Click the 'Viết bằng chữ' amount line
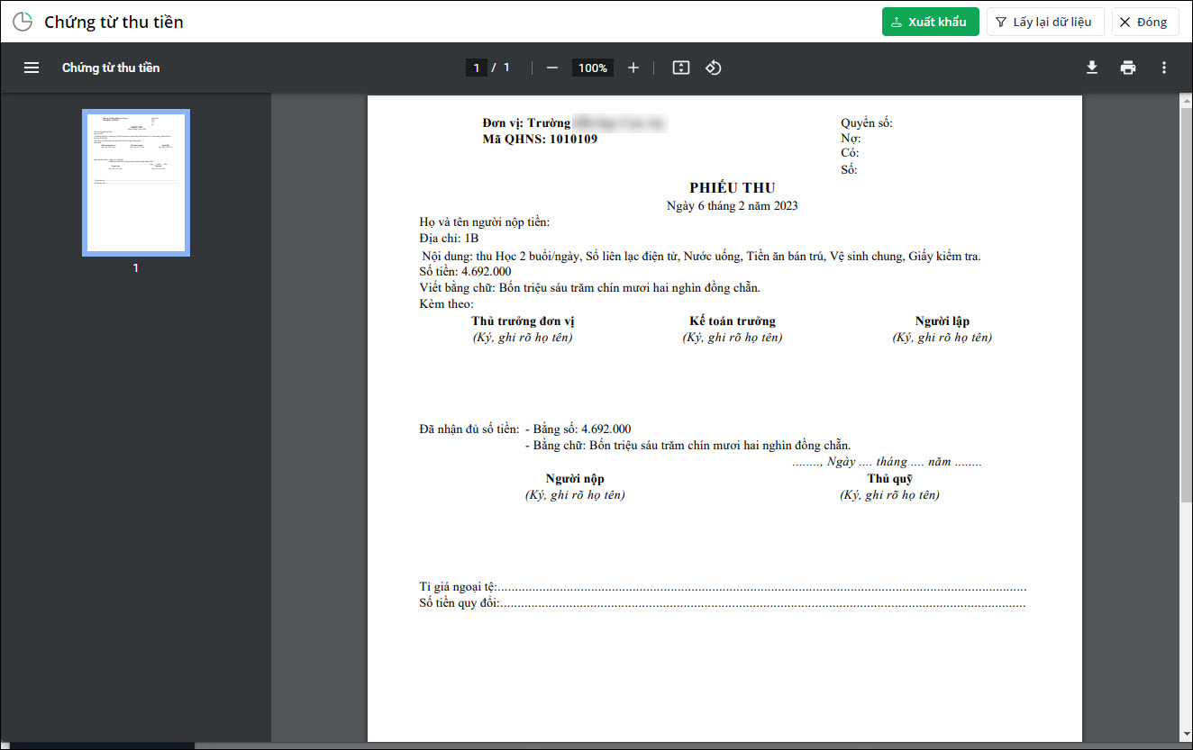 pyautogui.click(x=590, y=288)
